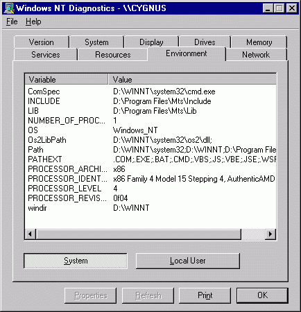
Task: Click the Windows NT Diagnostics title bar icon
Action: tap(9, 8)
